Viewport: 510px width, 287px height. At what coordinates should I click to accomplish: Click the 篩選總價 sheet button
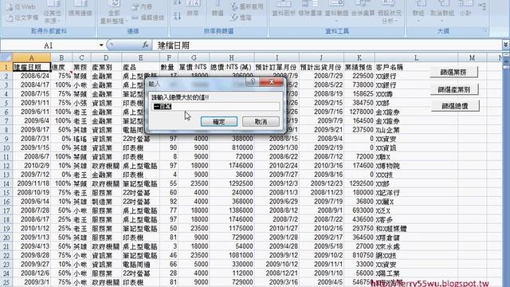(455, 106)
